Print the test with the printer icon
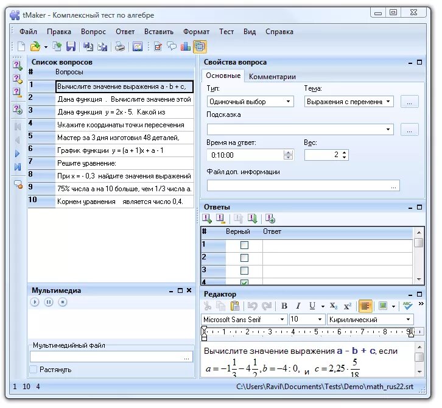The width and height of the screenshot is (442, 408). coord(120,46)
